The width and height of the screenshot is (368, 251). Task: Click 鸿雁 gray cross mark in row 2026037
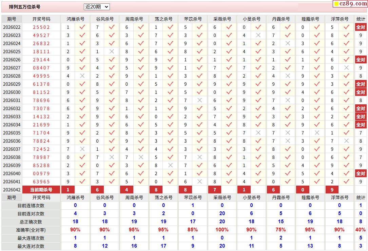pyautogui.click(x=82, y=149)
